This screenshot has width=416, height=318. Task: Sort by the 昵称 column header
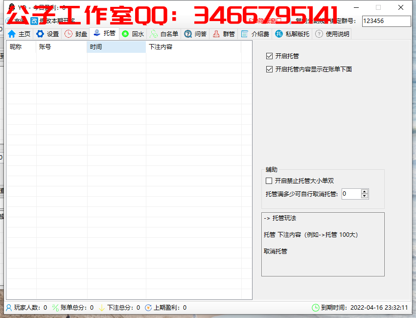[x=21, y=47]
